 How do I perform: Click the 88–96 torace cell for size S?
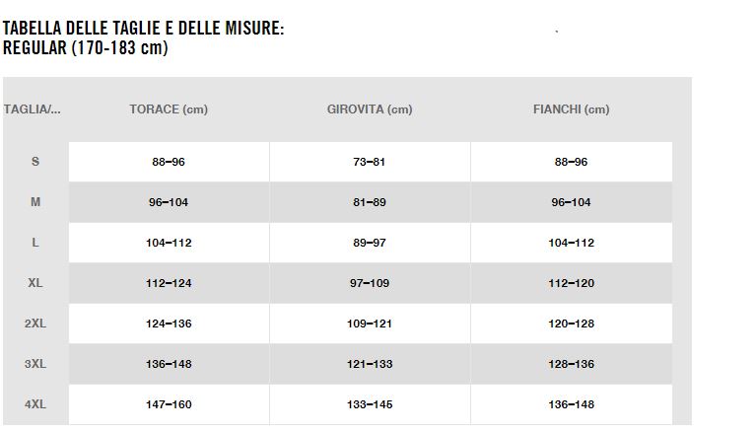pyautogui.click(x=169, y=162)
